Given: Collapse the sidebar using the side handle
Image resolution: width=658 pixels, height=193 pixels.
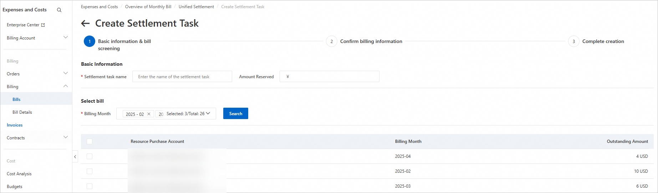Looking at the screenshot, I should [75, 157].
